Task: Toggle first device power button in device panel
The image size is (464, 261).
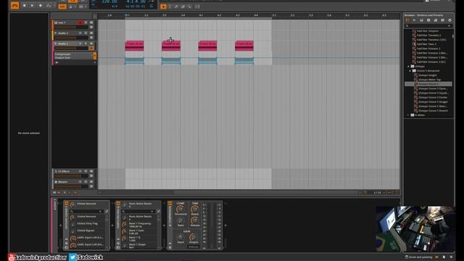Action: tap(66, 204)
